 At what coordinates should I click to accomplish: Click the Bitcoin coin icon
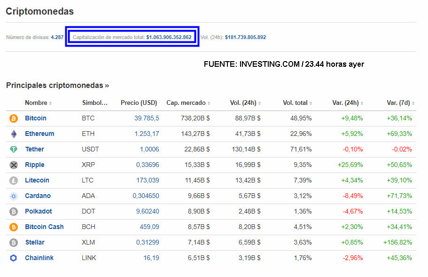[13, 119]
